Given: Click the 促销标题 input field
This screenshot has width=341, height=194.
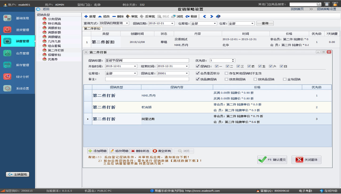Looking at the screenshot, I should coord(147,61).
